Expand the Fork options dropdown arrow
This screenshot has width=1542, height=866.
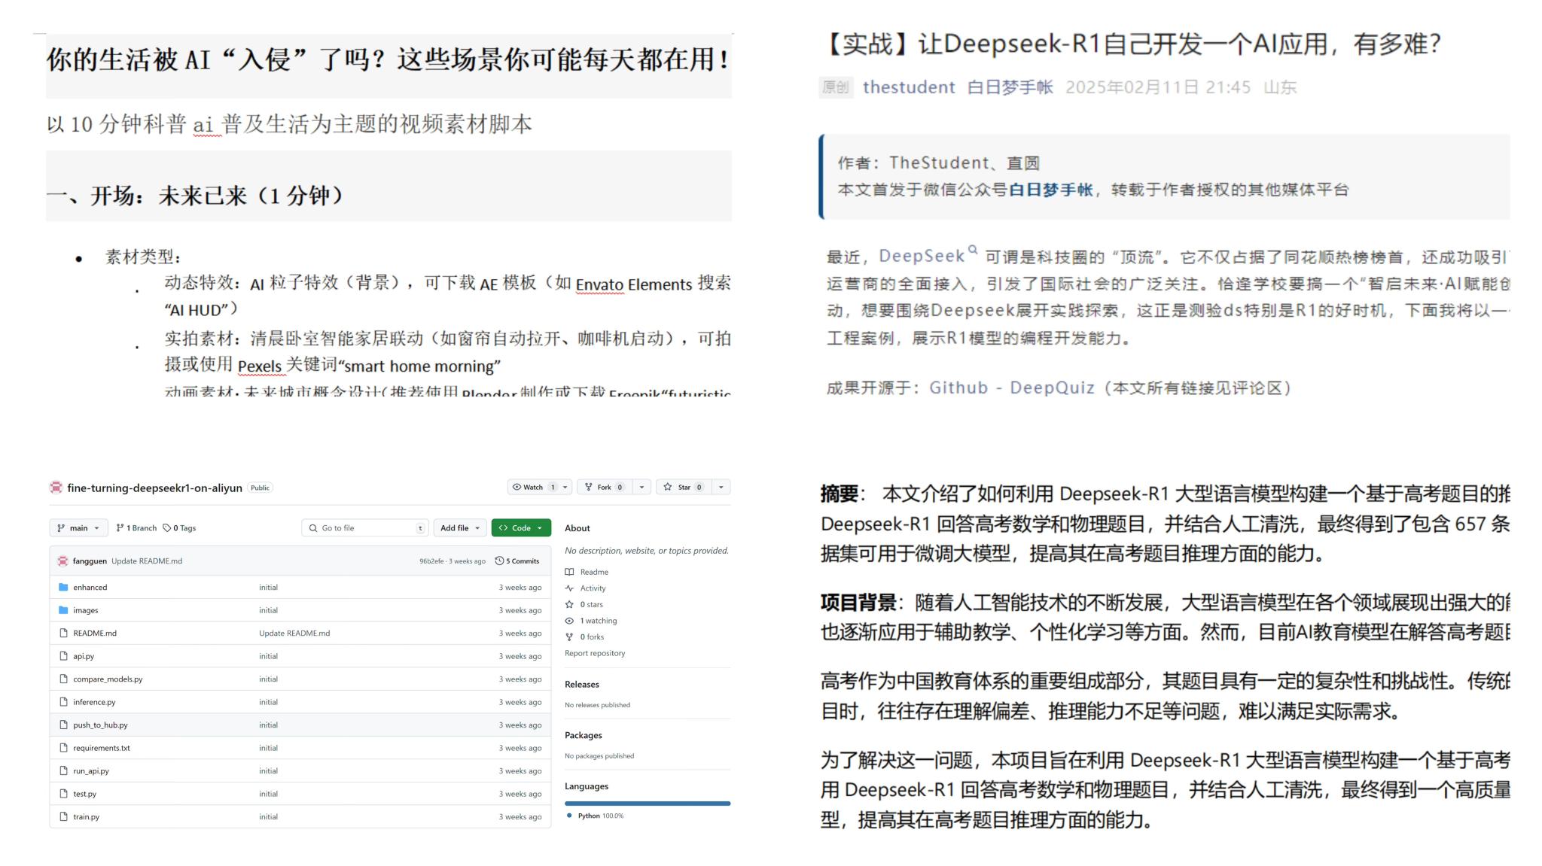(x=641, y=487)
